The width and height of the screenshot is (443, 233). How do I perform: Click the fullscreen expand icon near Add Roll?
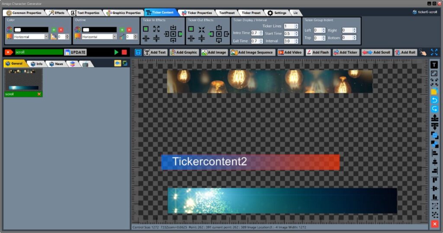pos(434,52)
